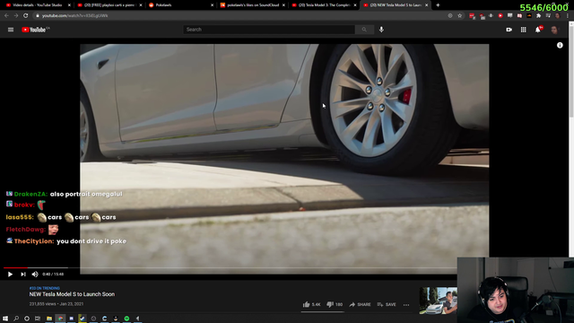Open File Explorer from taskbar

tap(49, 319)
